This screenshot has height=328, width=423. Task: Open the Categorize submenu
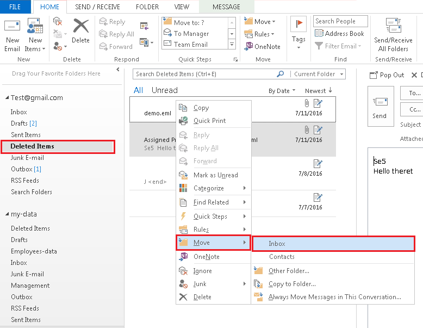pyautogui.click(x=213, y=188)
